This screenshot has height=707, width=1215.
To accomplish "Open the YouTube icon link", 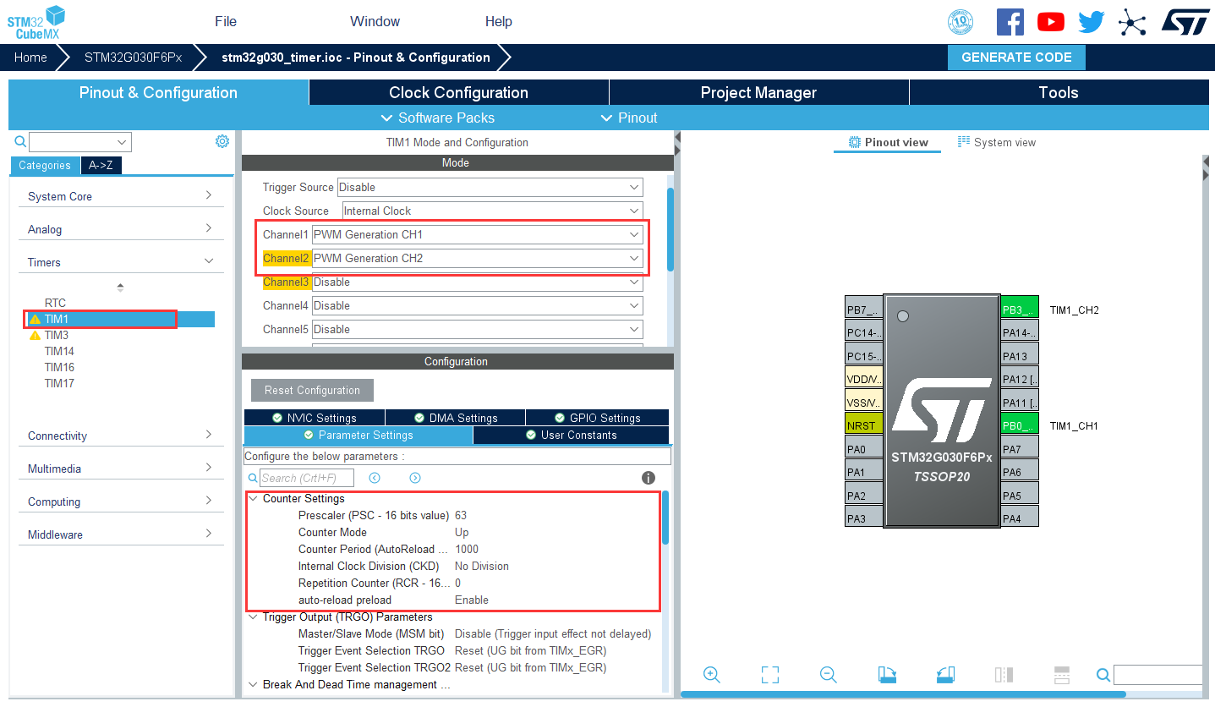I will pos(1051,22).
